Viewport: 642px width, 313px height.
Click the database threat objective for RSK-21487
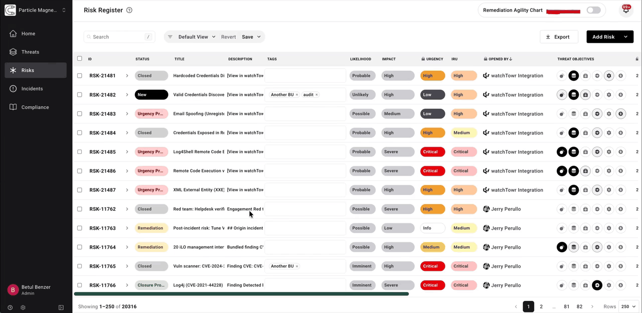(x=574, y=190)
